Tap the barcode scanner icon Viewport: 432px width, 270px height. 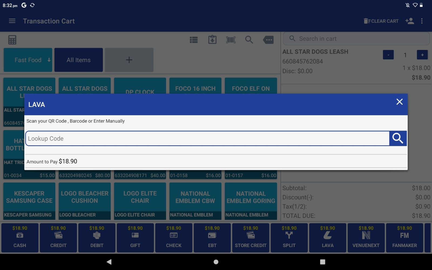[x=231, y=40]
